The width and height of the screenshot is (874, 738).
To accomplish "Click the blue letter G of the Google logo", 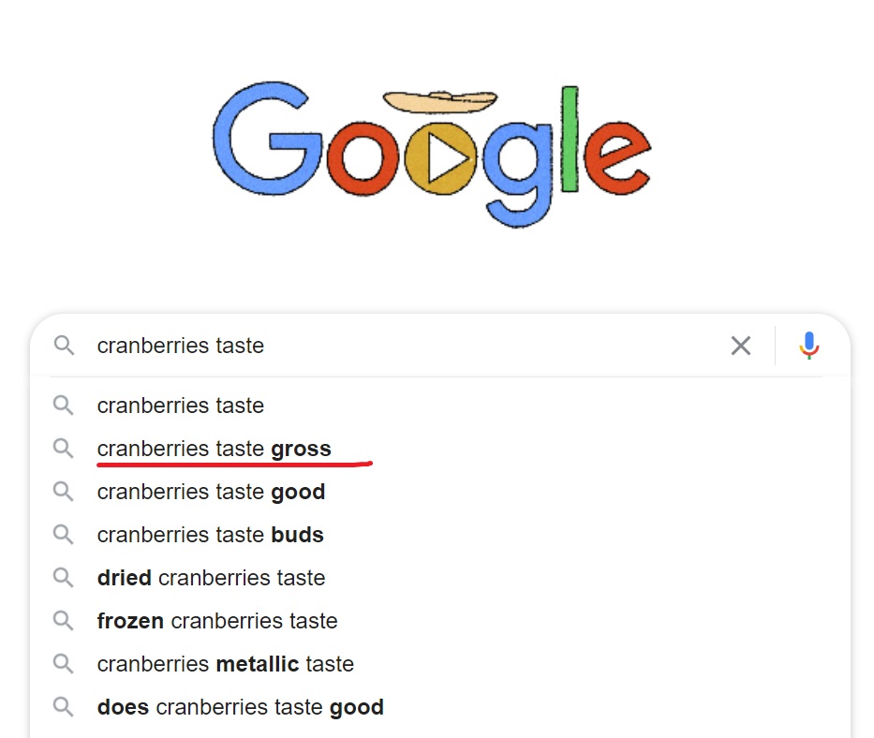I will click(x=268, y=140).
